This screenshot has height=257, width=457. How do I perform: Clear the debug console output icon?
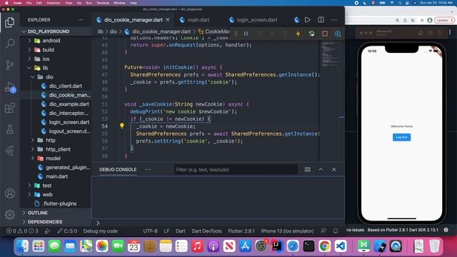(308, 170)
